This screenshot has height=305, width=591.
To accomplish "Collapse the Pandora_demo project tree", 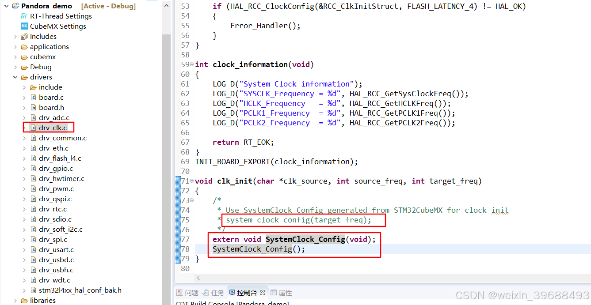I will 6,6.
